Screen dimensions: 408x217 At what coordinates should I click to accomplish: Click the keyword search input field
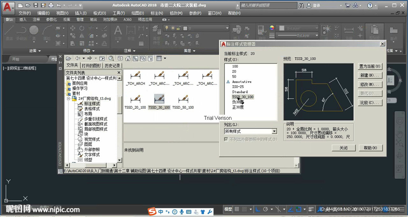268,5
